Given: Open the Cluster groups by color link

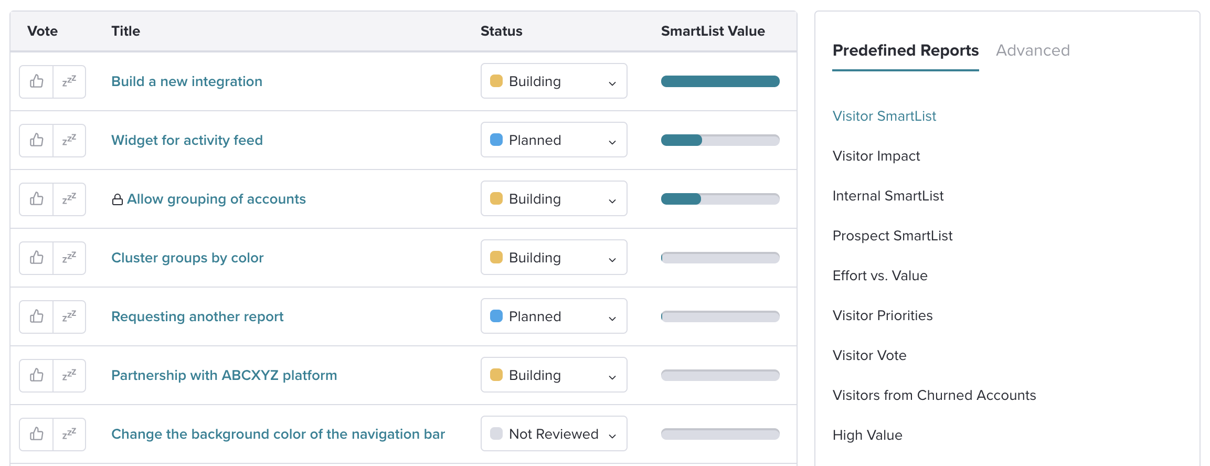Looking at the screenshot, I should [x=187, y=258].
